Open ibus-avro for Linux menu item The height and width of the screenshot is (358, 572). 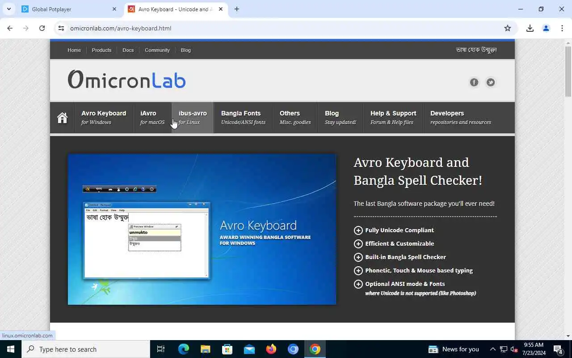click(193, 118)
